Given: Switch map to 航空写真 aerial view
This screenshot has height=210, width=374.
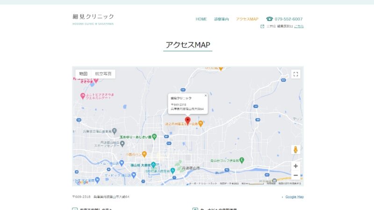Looking at the screenshot, I should [x=103, y=74].
